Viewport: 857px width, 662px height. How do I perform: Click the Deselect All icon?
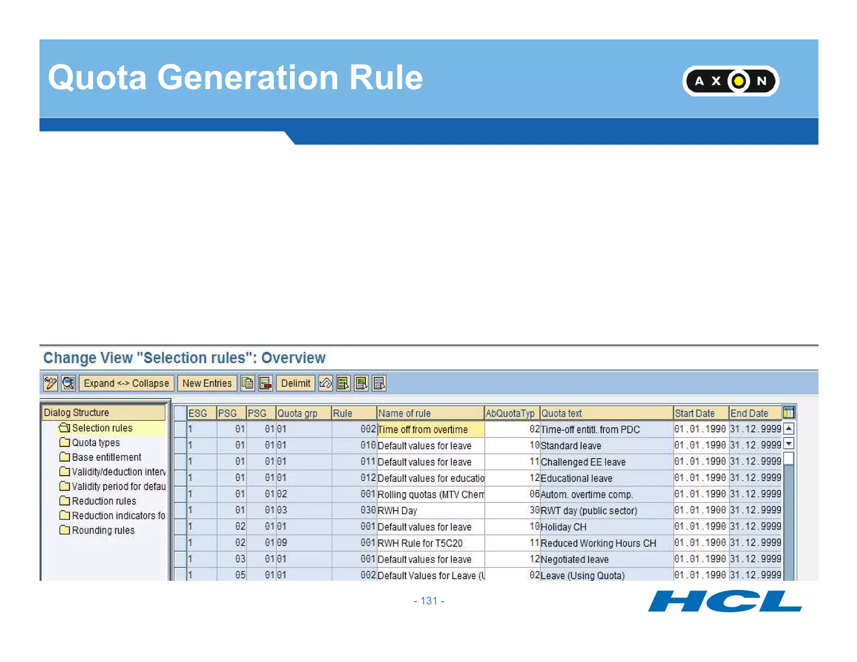pos(379,383)
